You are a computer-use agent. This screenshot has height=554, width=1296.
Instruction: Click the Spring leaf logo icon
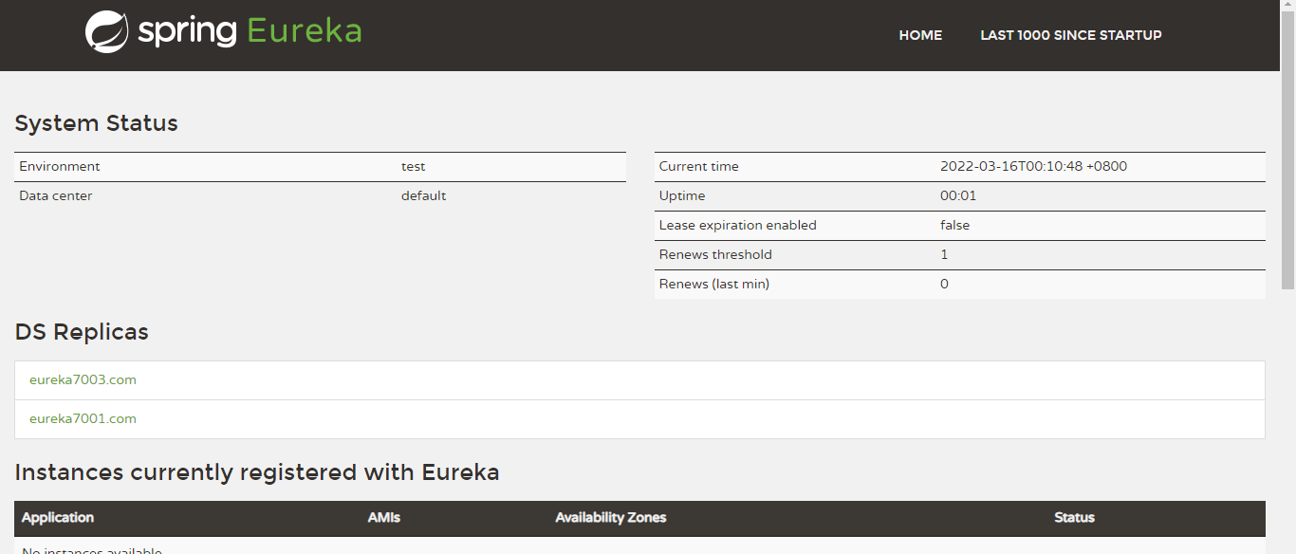tap(106, 31)
